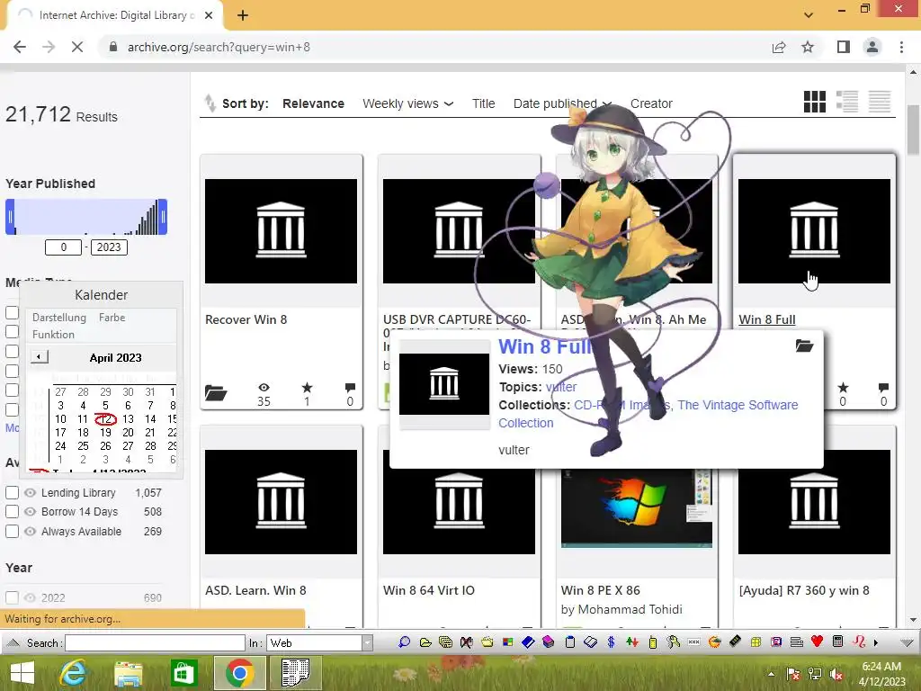Open Weekly views sort dropdown
Viewport: 921px width, 691px height.
coord(408,103)
